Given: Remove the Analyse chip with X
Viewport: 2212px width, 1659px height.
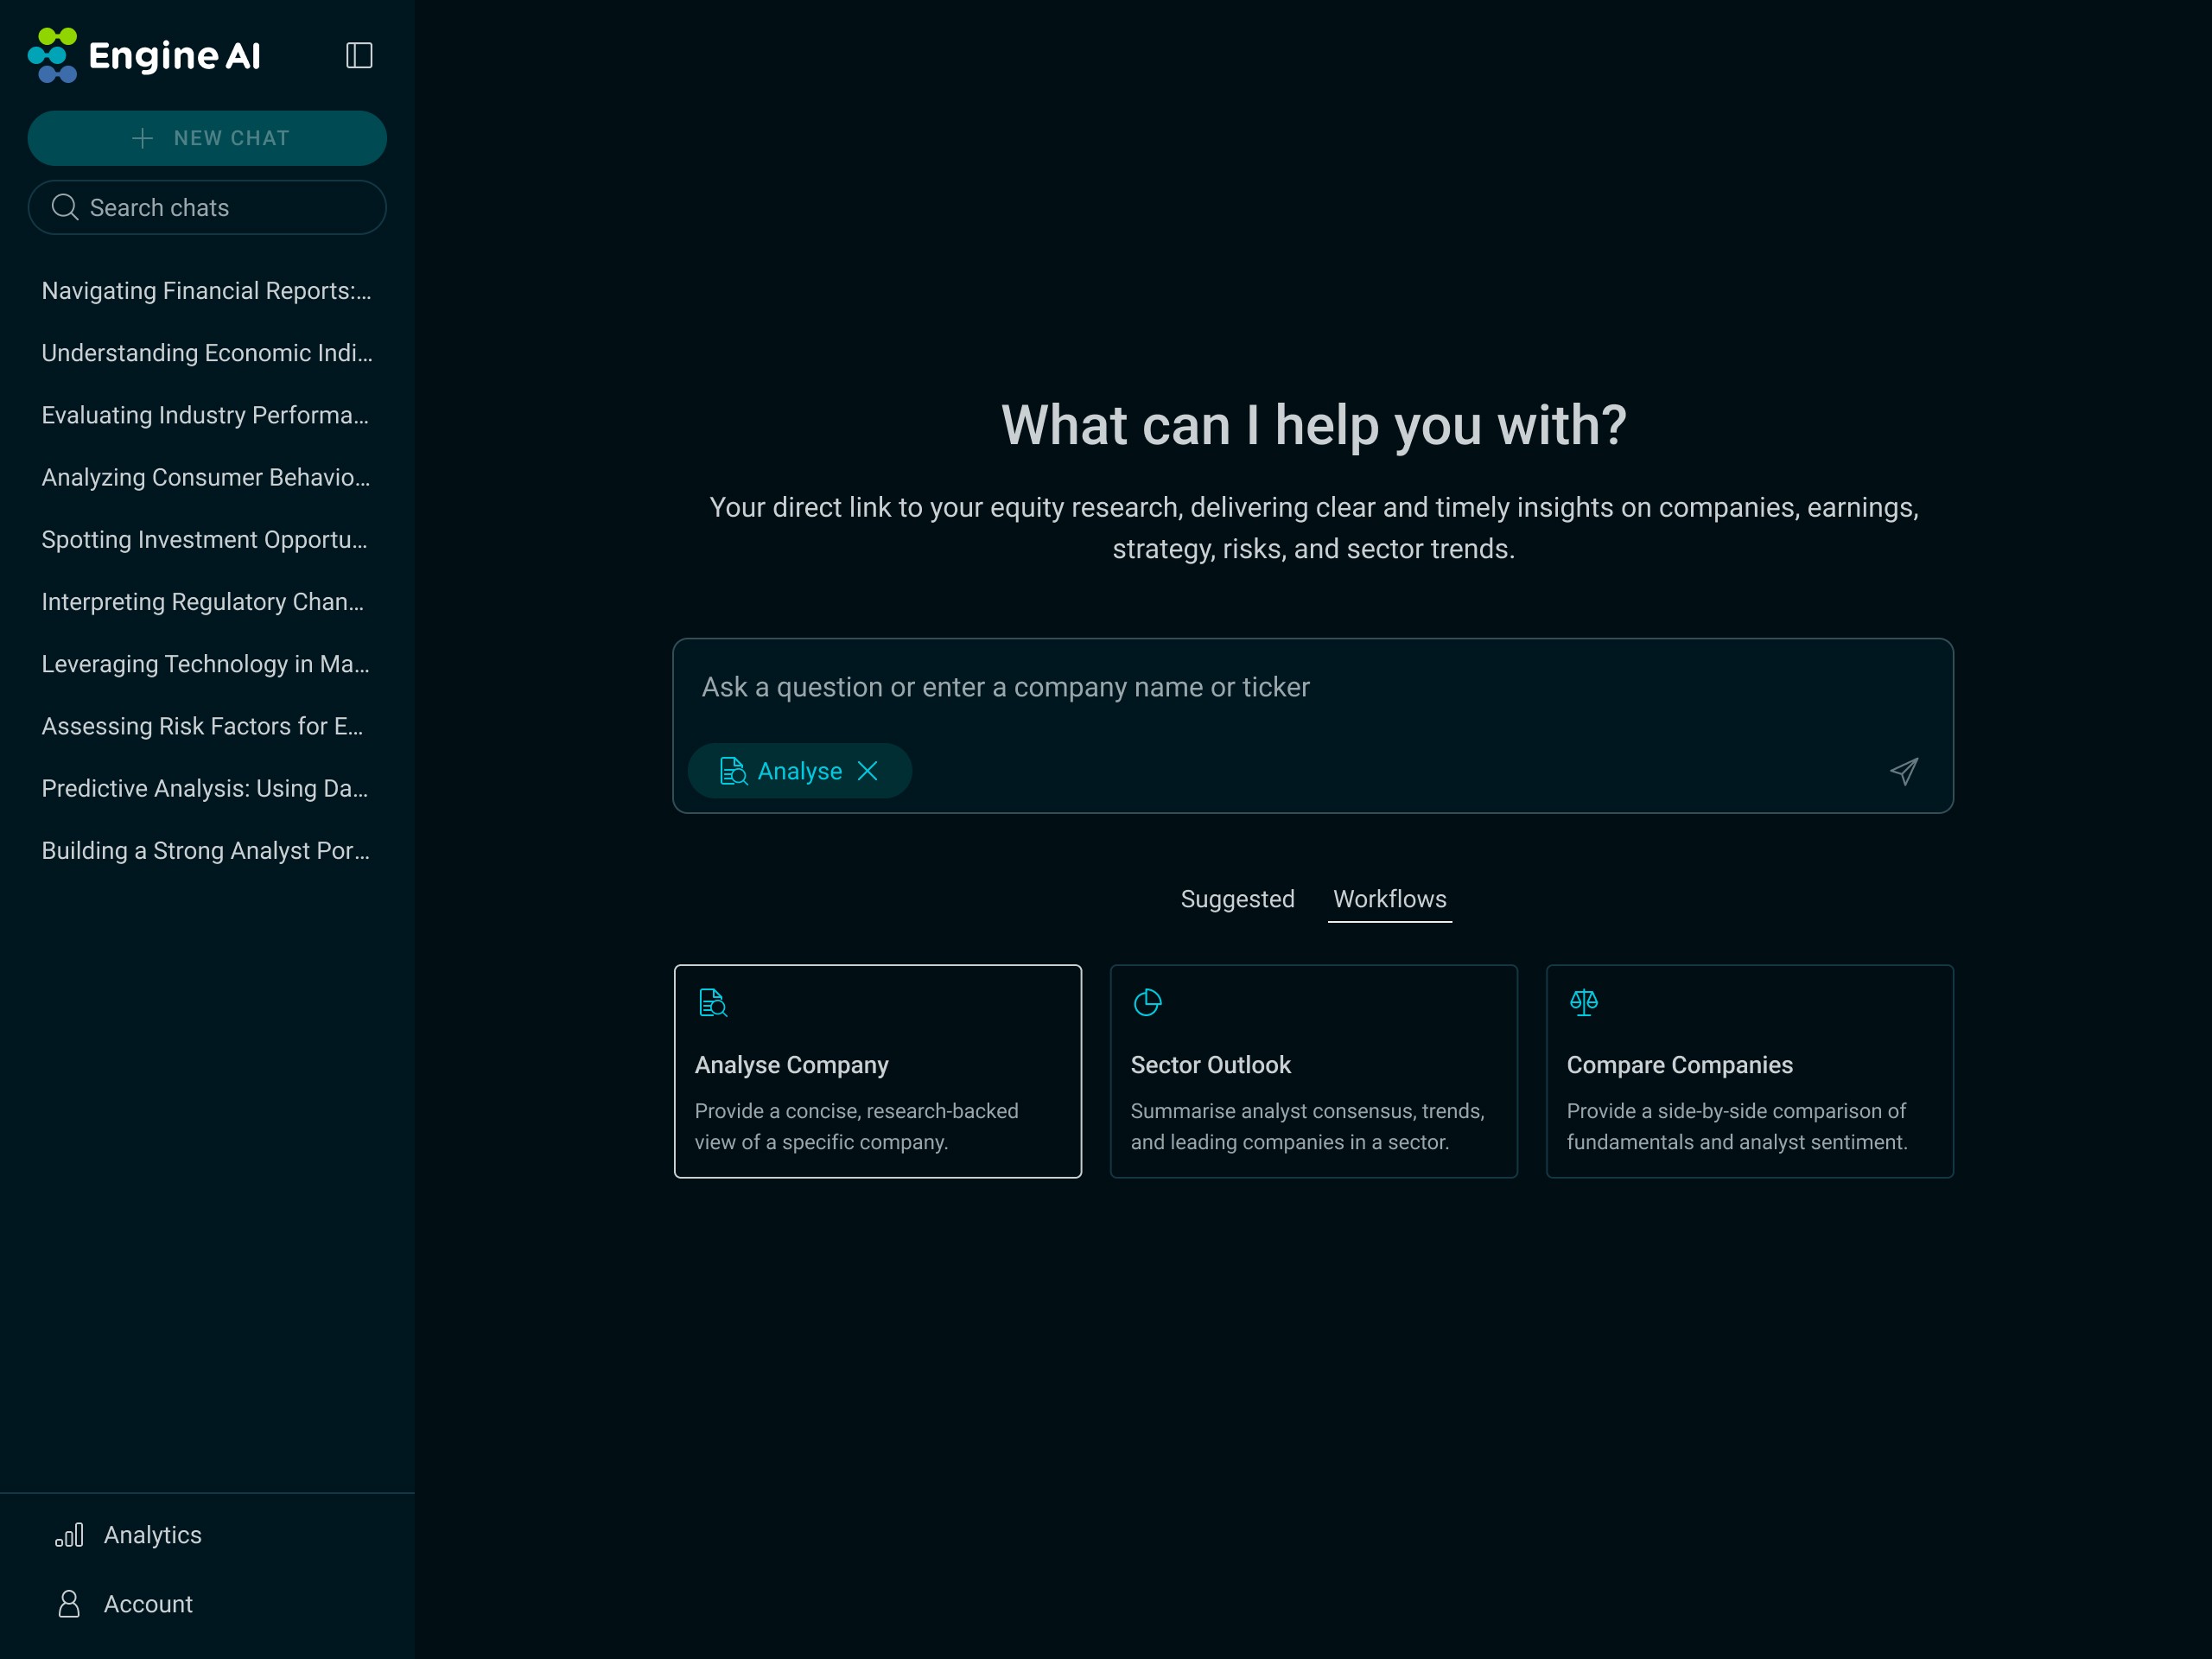Looking at the screenshot, I should tap(868, 771).
